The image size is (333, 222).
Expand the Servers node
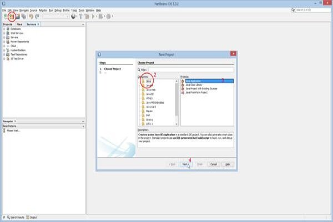pyautogui.click(x=4, y=37)
